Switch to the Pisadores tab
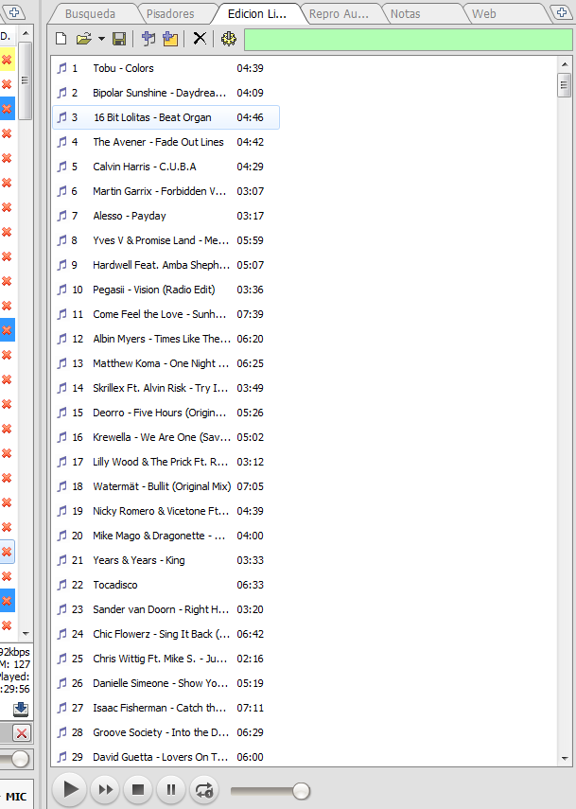Viewport: 576px width, 809px height. click(170, 14)
